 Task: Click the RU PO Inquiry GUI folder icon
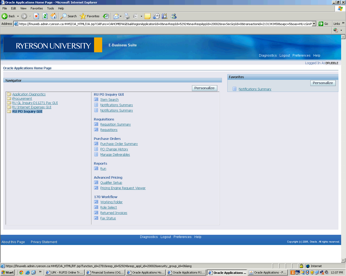(9, 112)
